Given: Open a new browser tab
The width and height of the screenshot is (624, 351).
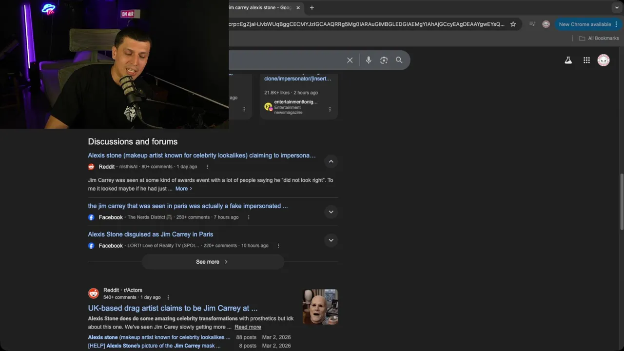Looking at the screenshot, I should click(312, 7).
